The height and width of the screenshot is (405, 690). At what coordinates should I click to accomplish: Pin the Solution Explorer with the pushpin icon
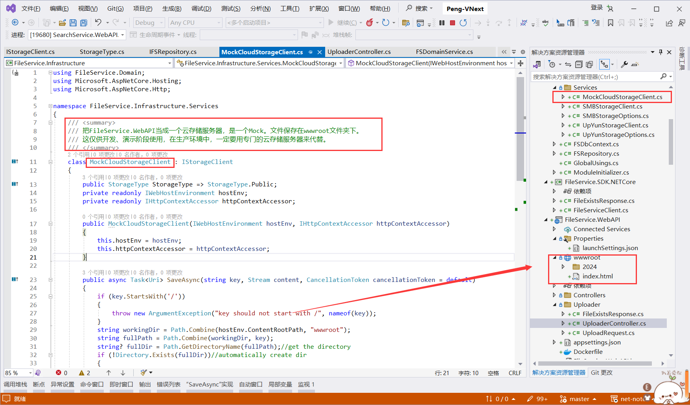pos(661,52)
